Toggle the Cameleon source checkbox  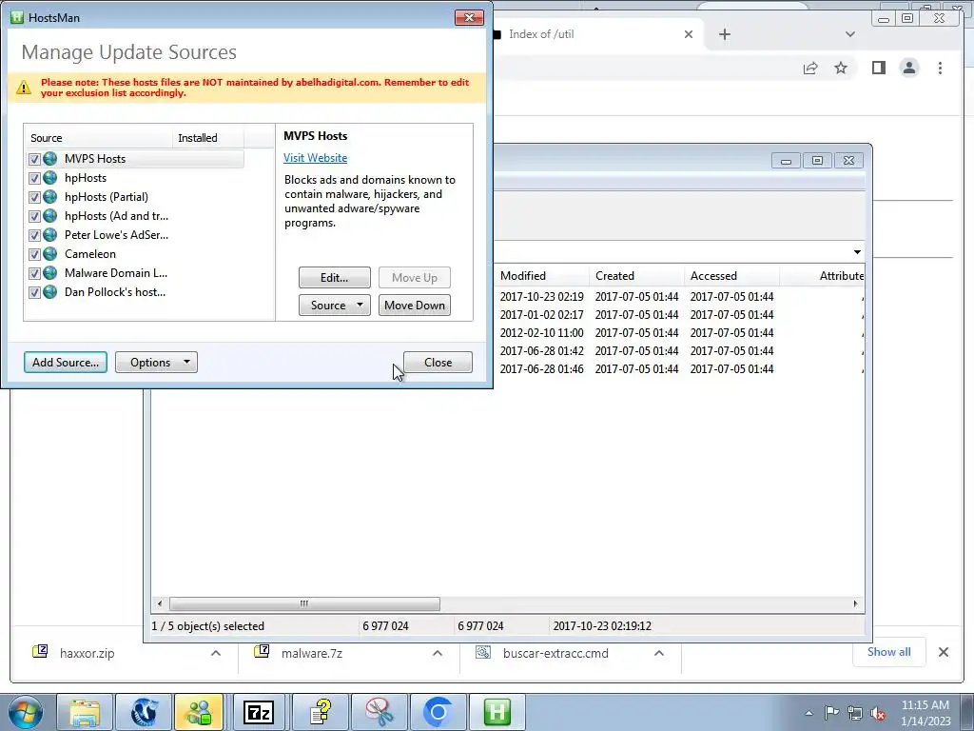[35, 255]
